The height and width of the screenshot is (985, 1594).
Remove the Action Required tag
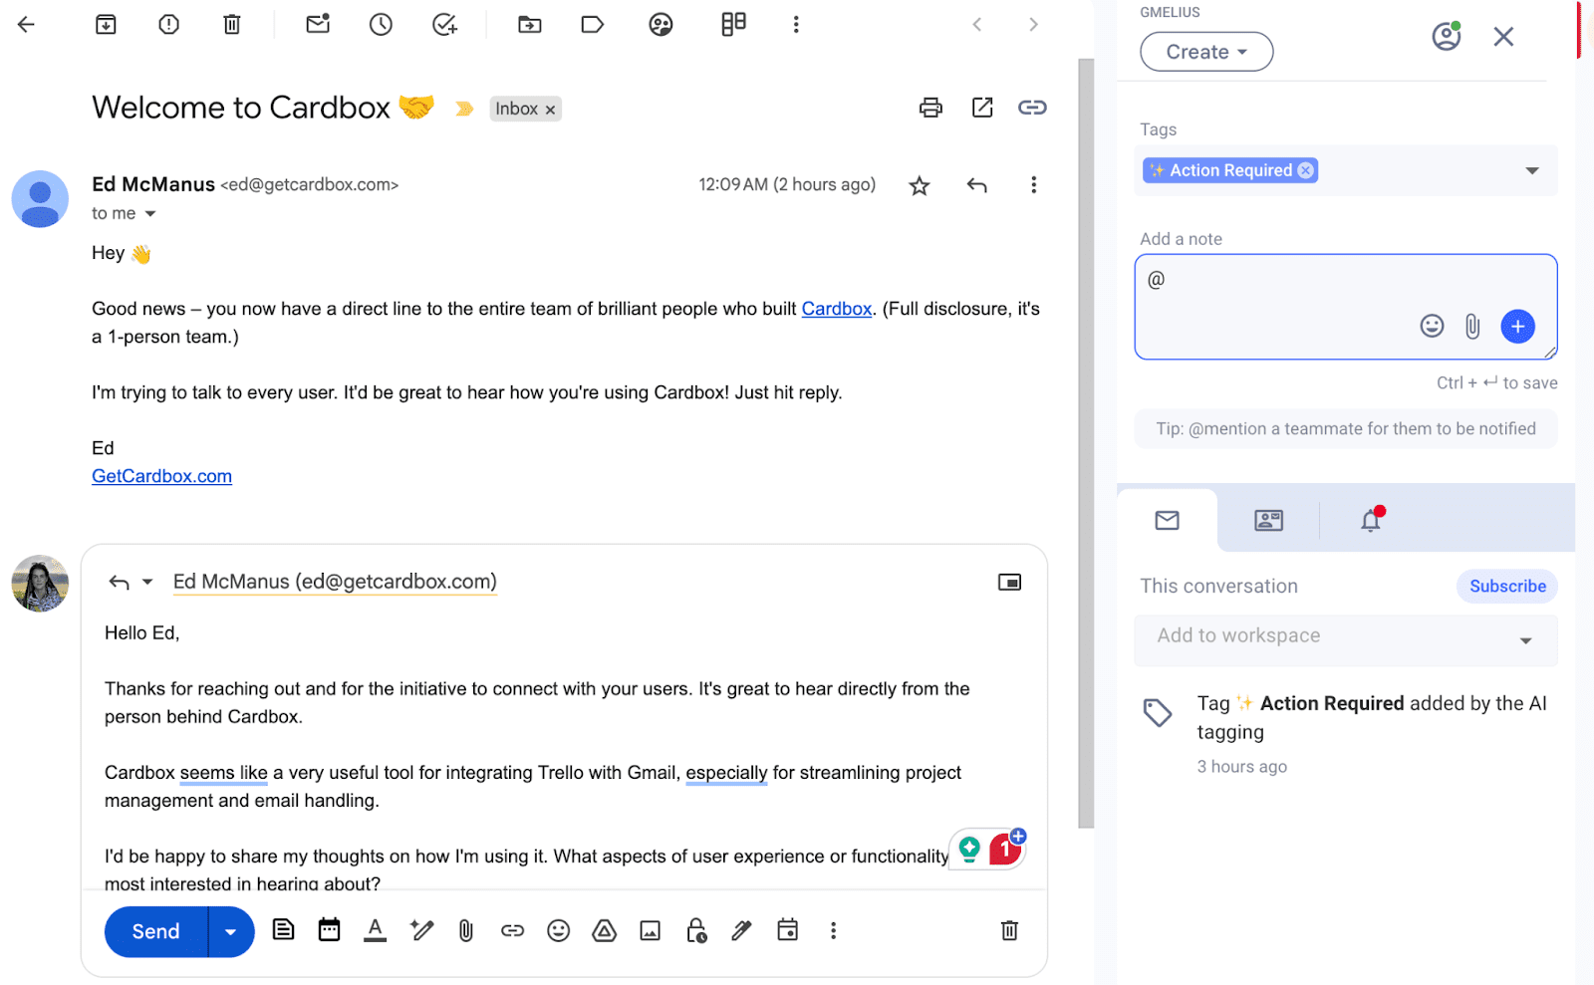1305,170
